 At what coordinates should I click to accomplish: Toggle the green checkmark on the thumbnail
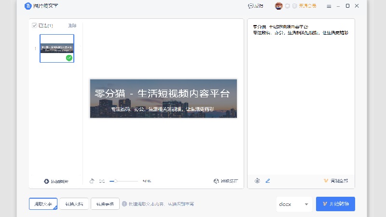coord(69,58)
